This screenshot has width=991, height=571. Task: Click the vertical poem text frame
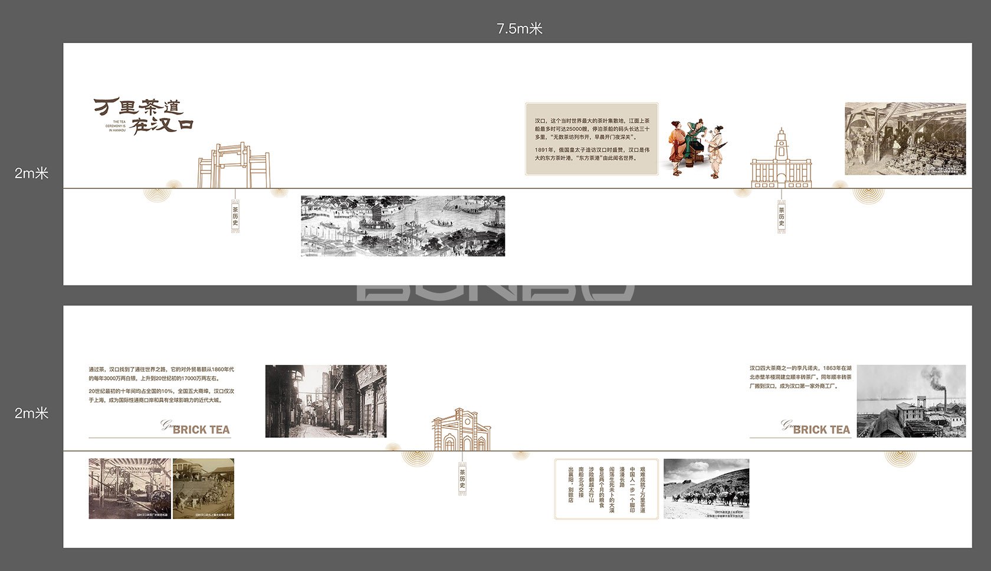pyautogui.click(x=606, y=489)
